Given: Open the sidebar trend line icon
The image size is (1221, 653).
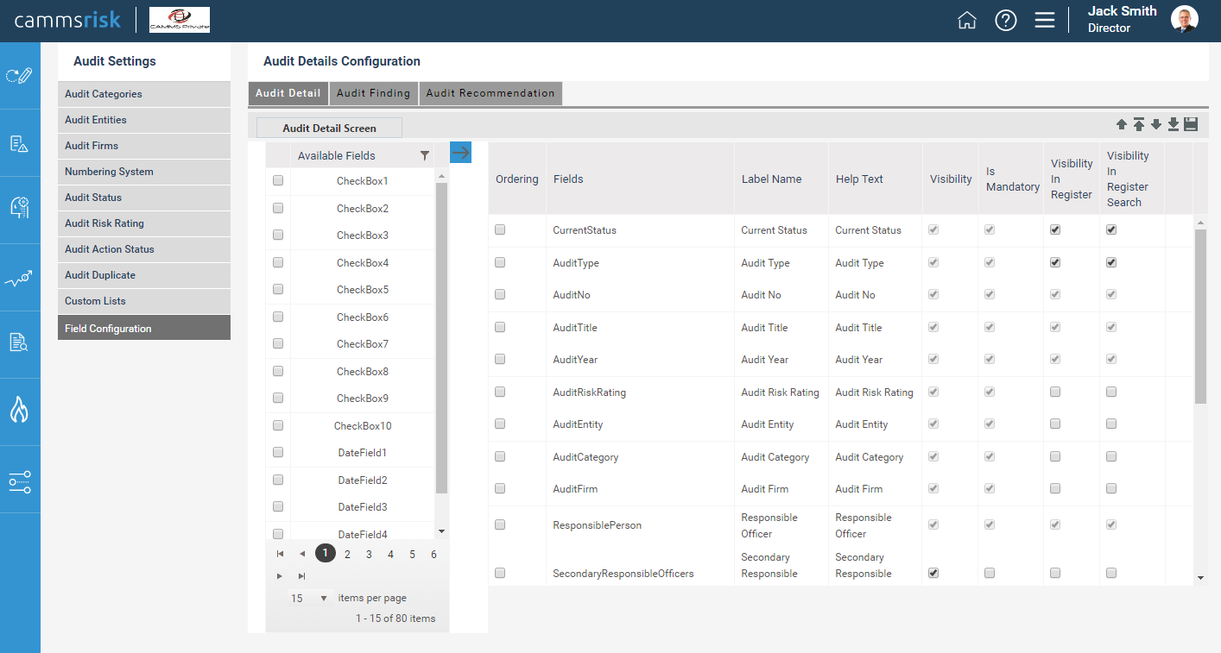Looking at the screenshot, I should point(19,278).
